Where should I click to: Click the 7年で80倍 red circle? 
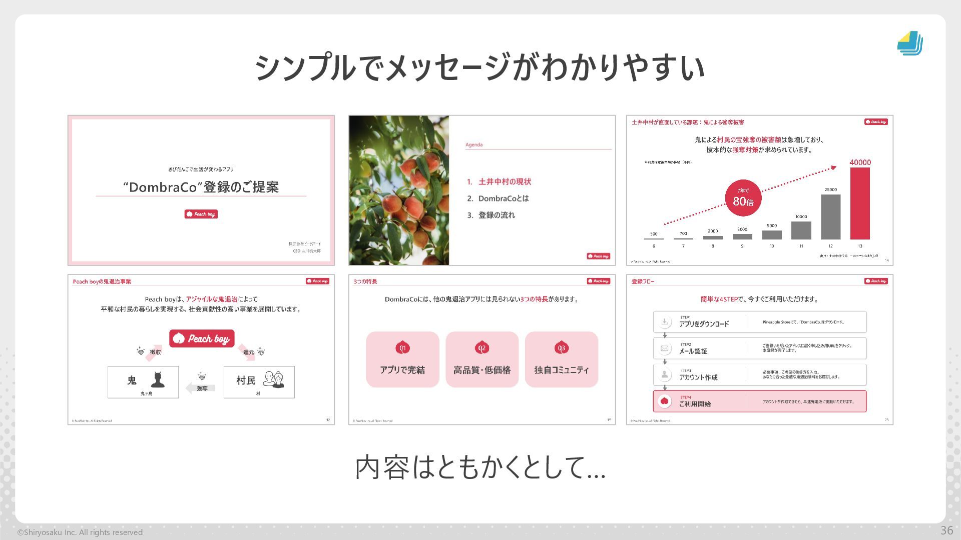point(743,198)
